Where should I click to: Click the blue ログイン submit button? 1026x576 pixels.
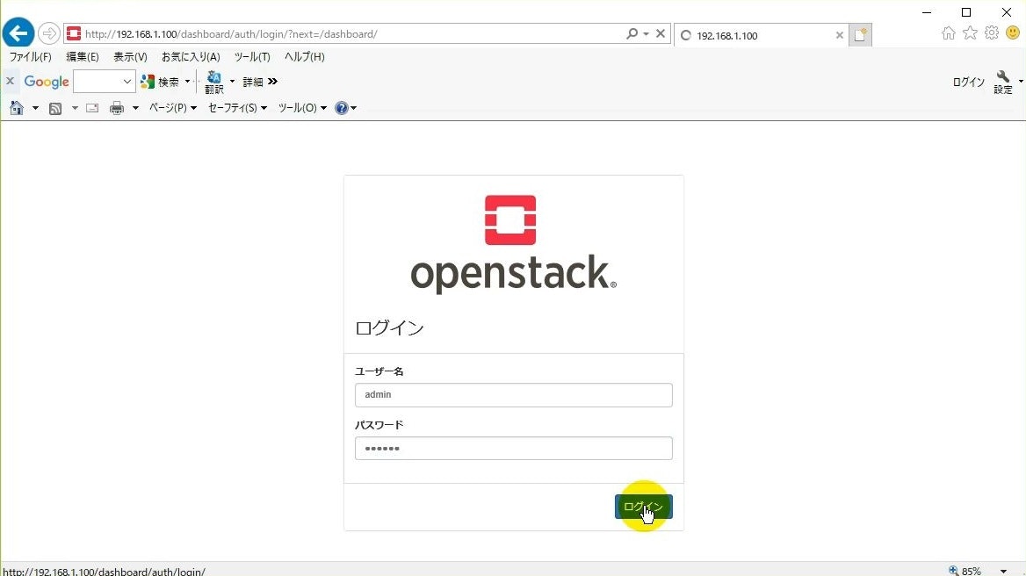(644, 507)
